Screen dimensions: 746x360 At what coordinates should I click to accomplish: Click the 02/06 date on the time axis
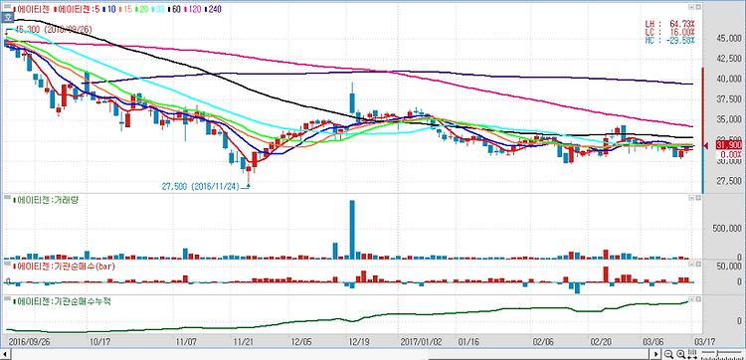(x=543, y=342)
